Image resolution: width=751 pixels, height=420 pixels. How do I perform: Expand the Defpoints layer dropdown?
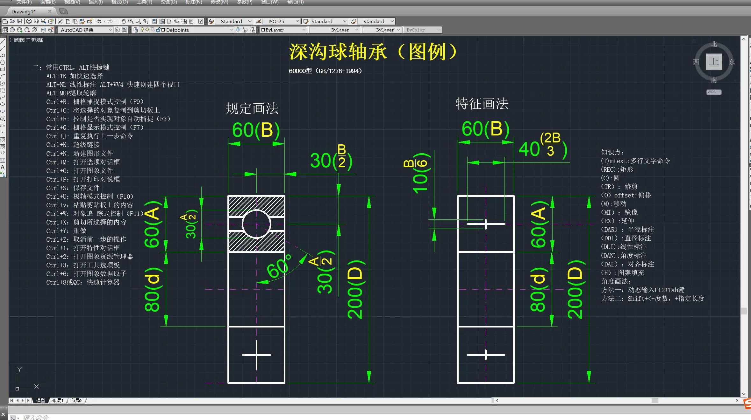coord(231,30)
